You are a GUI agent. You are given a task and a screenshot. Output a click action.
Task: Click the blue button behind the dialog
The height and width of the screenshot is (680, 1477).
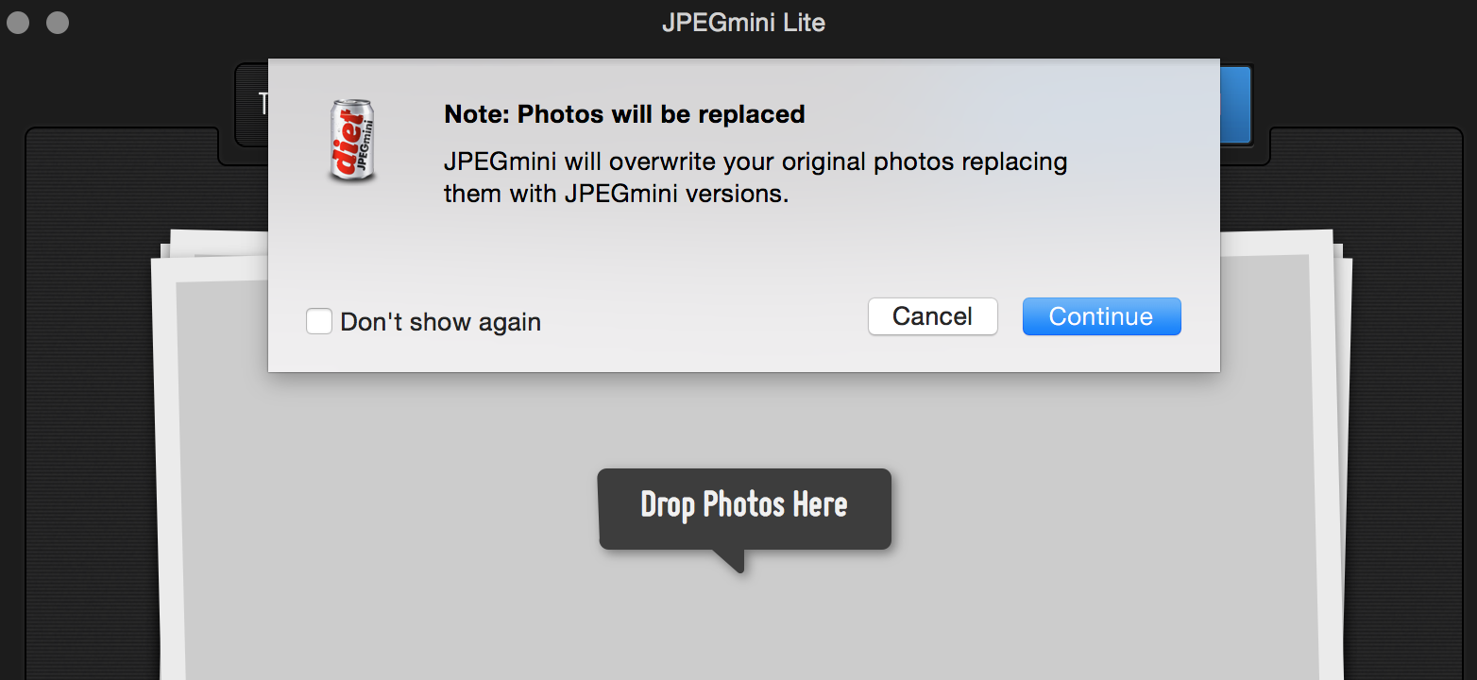pyautogui.click(x=1235, y=104)
